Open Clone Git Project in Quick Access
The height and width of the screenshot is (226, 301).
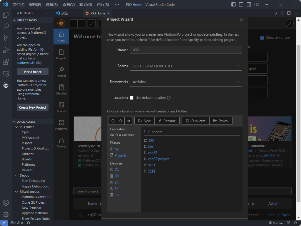34,202
